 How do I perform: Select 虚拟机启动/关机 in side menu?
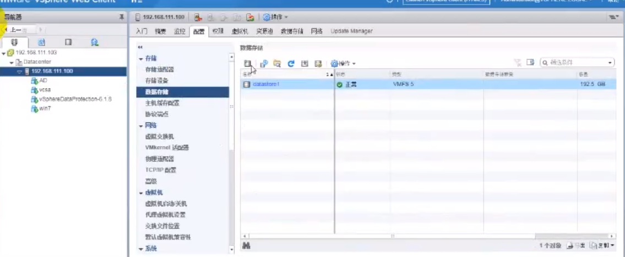166,204
